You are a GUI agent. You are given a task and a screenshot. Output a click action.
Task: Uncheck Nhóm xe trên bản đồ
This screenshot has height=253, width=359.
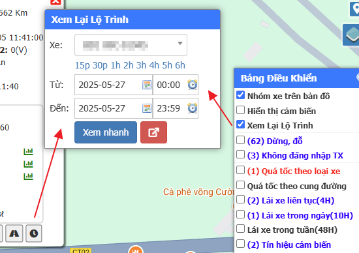click(x=240, y=95)
